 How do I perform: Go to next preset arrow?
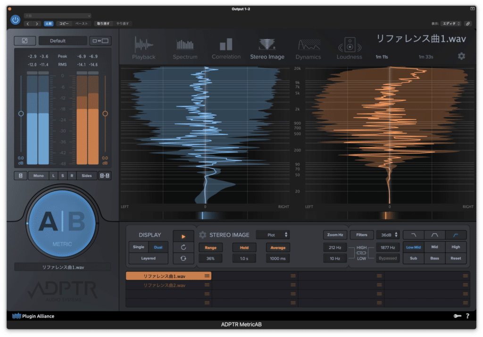pyautogui.click(x=37, y=24)
